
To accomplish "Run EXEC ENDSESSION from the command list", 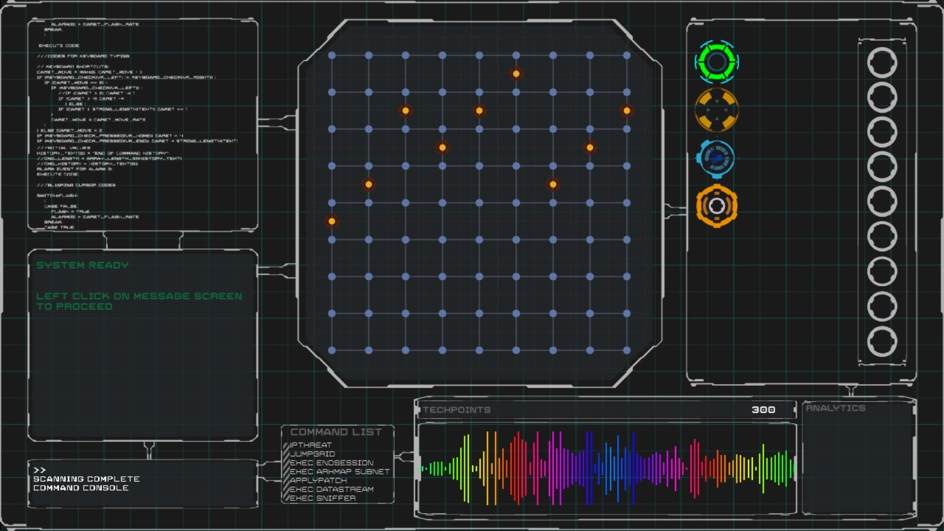I will tap(332, 463).
